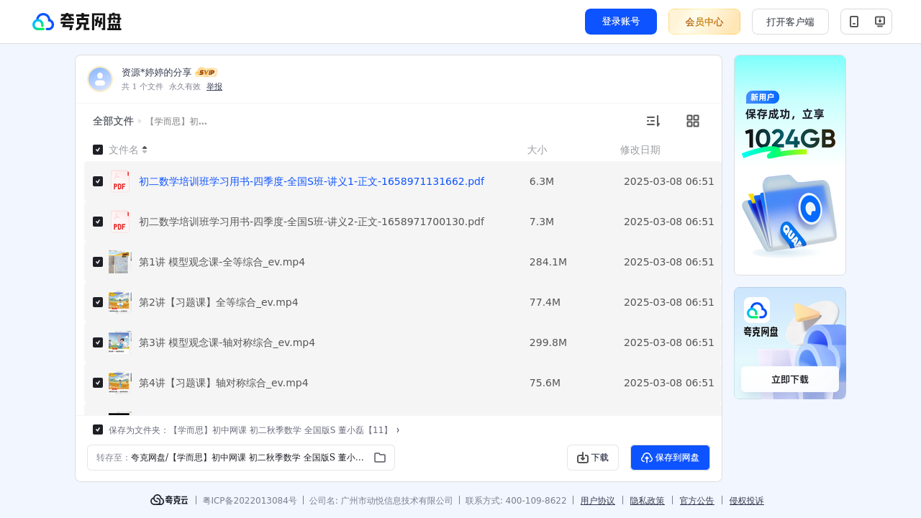
Task: Click the 夸克云 footer logo
Action: click(169, 500)
